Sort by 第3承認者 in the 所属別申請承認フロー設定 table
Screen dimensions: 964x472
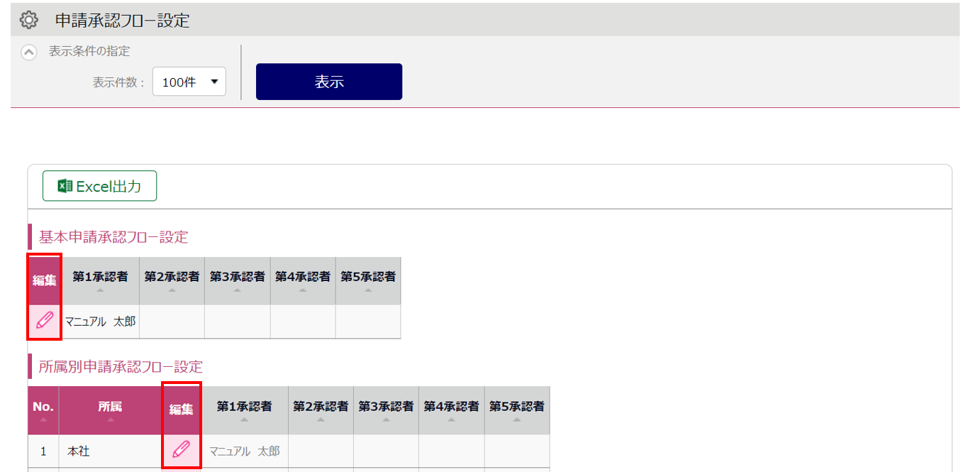tap(386, 410)
